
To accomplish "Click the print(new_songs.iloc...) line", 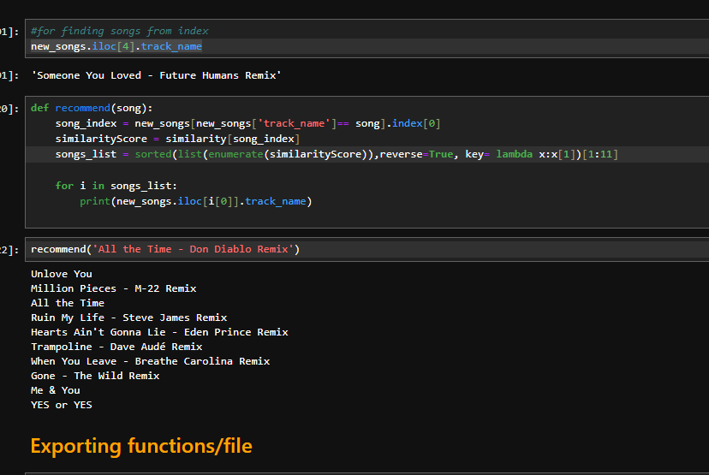I will [x=196, y=201].
